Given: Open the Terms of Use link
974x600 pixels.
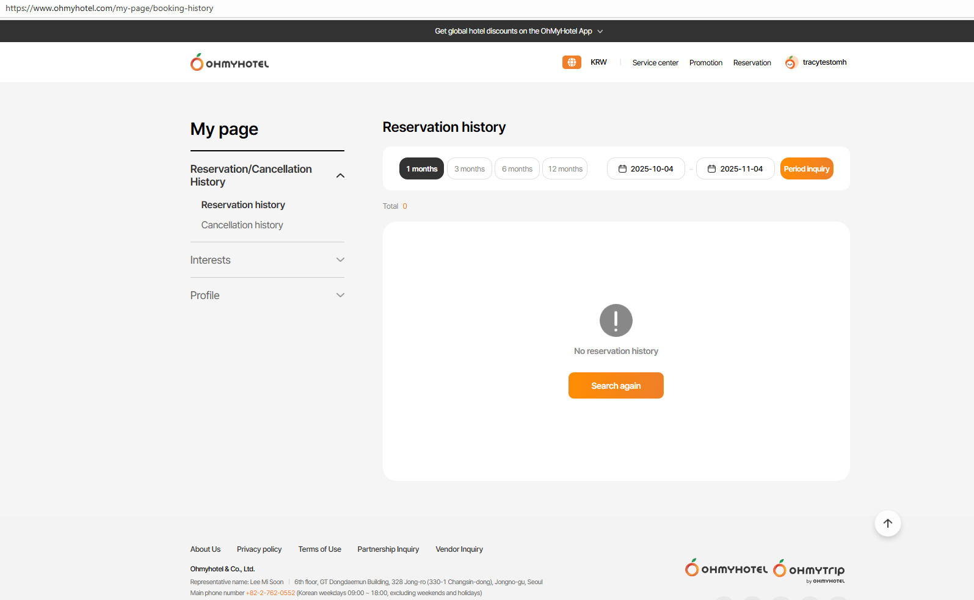Looking at the screenshot, I should click(320, 549).
